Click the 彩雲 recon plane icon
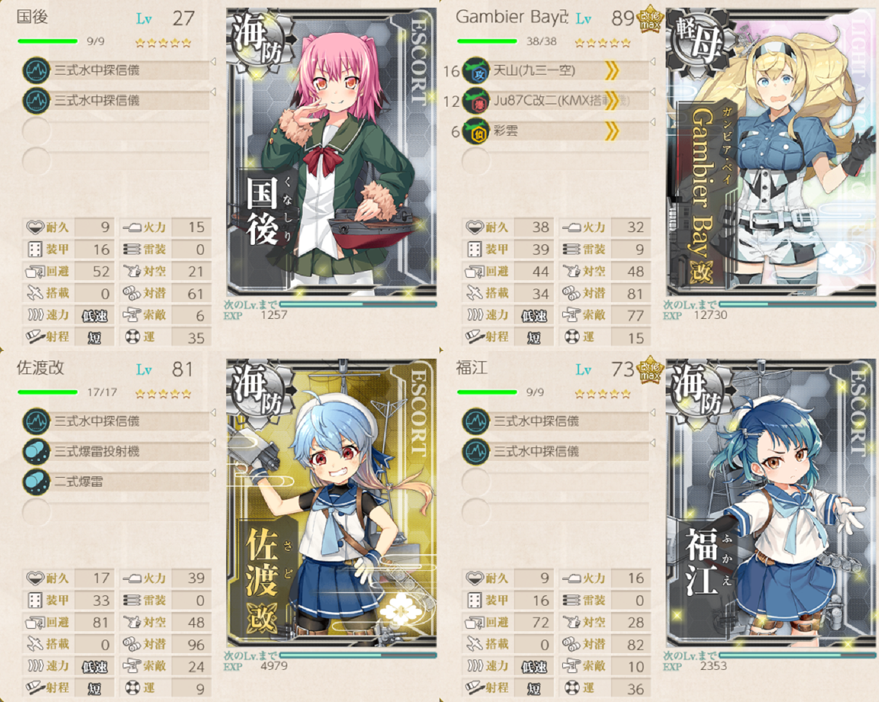The width and height of the screenshot is (879, 702). (x=476, y=130)
